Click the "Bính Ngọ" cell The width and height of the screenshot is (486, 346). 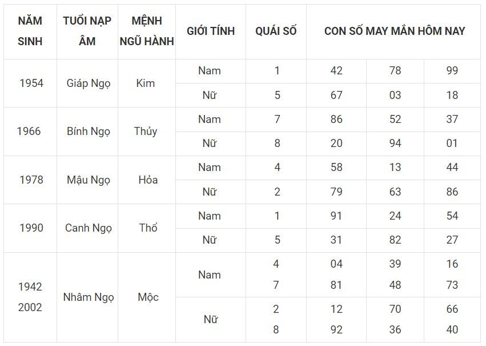88,131
